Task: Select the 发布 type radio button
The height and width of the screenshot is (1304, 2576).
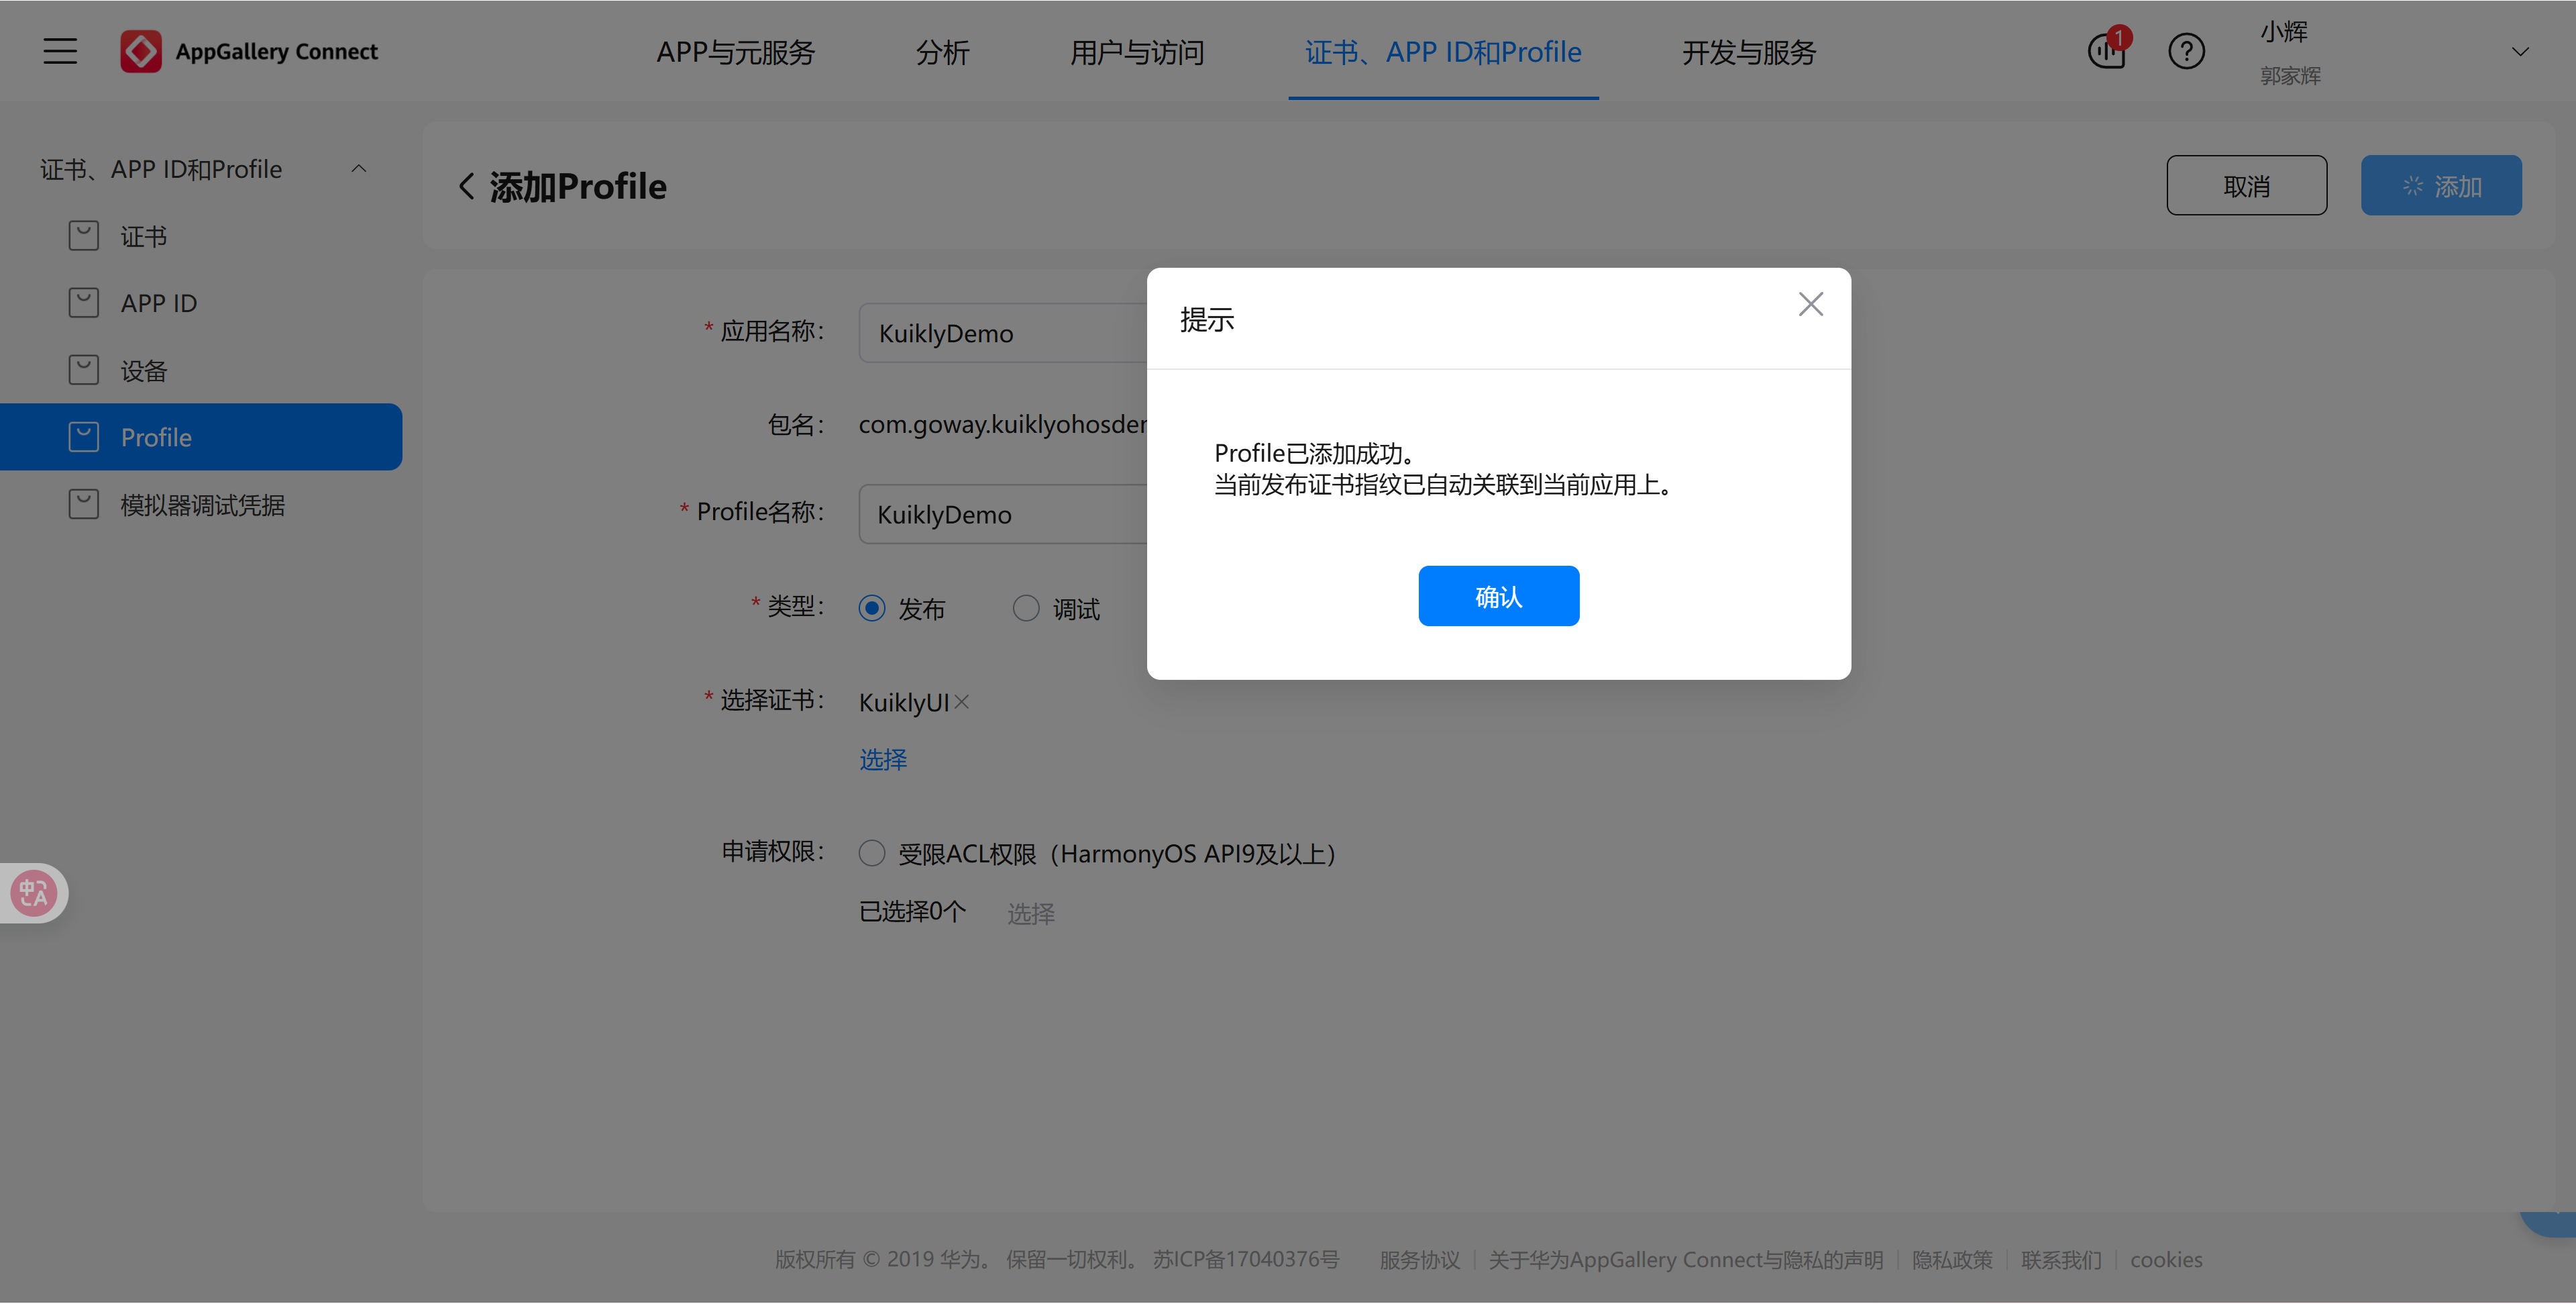Action: point(872,607)
